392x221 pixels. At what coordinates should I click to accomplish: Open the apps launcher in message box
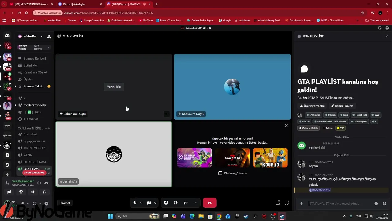pos(384,204)
